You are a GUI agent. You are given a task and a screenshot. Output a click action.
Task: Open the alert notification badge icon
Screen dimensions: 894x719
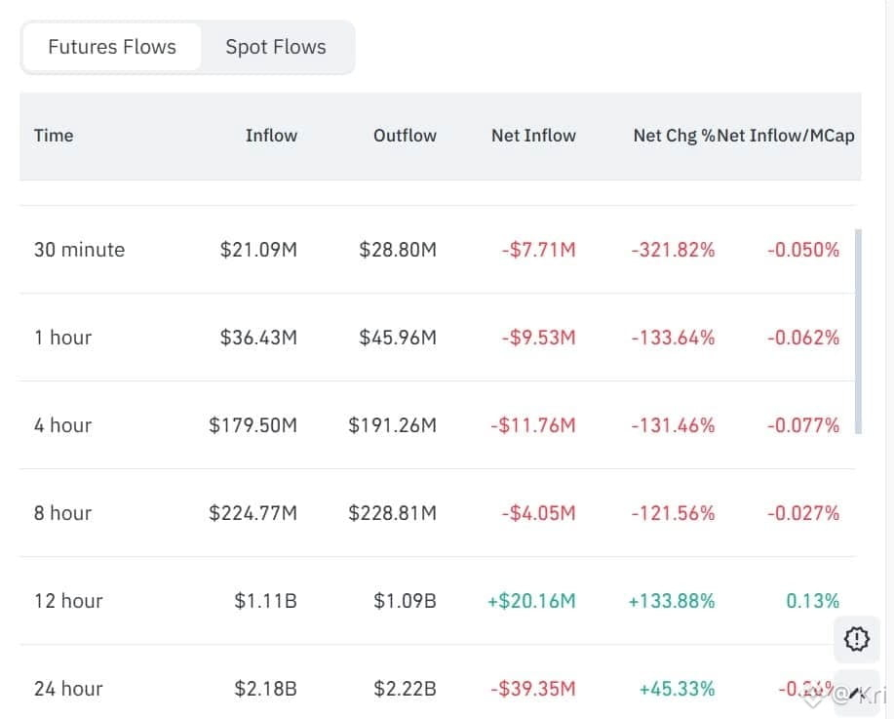856,639
